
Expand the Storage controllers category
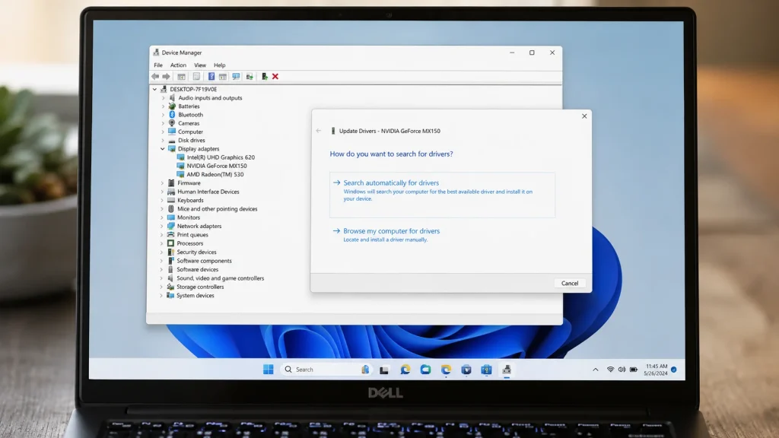[x=161, y=287]
